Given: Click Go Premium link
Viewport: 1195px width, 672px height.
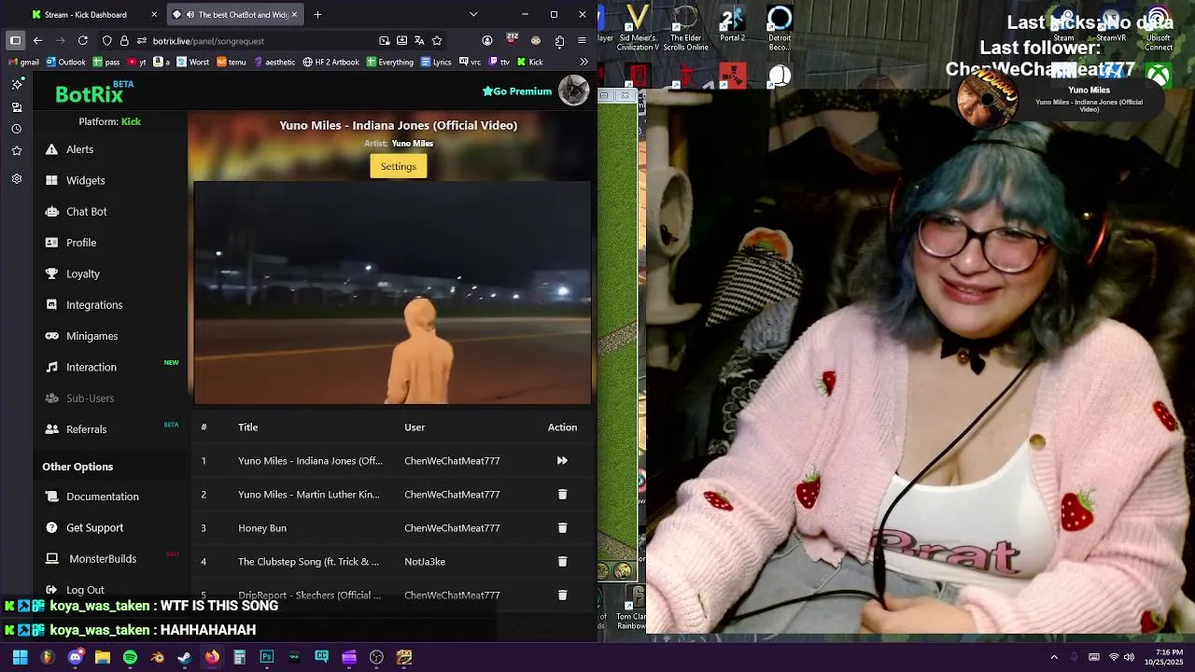Looking at the screenshot, I should [516, 91].
